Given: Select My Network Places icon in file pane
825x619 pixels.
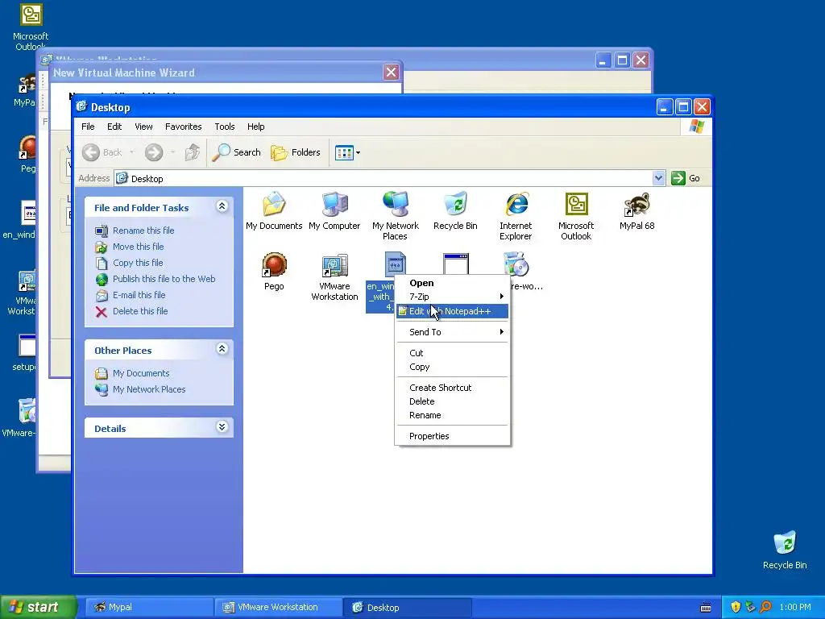Looking at the screenshot, I should [395, 204].
